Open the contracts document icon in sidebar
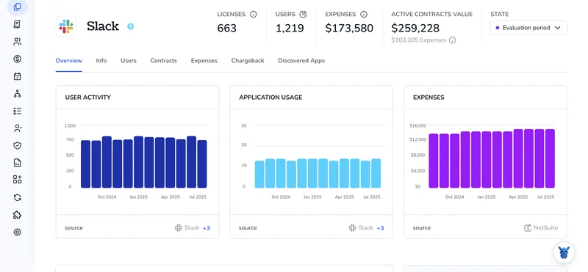Image resolution: width=588 pixels, height=272 pixels. pyautogui.click(x=17, y=24)
